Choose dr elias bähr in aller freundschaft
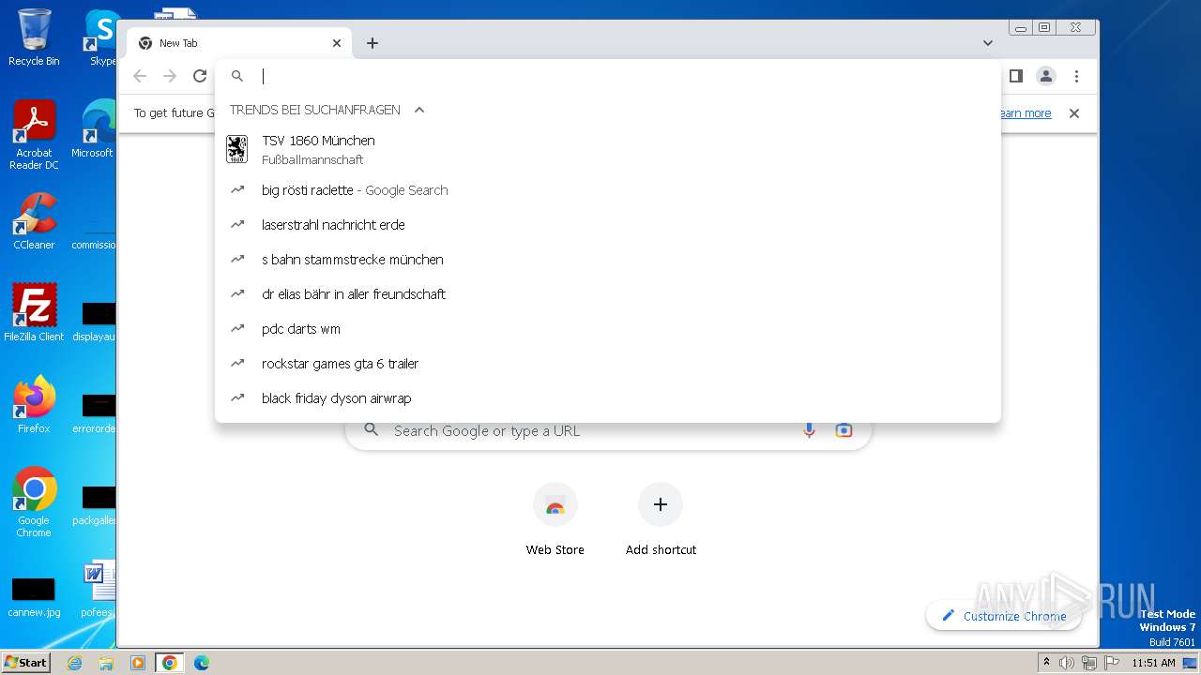1201x675 pixels. coord(607,294)
